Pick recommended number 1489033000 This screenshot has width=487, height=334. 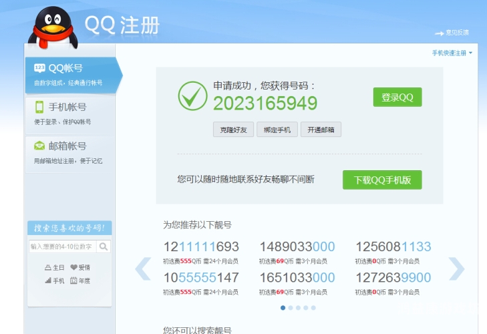[x=297, y=246]
